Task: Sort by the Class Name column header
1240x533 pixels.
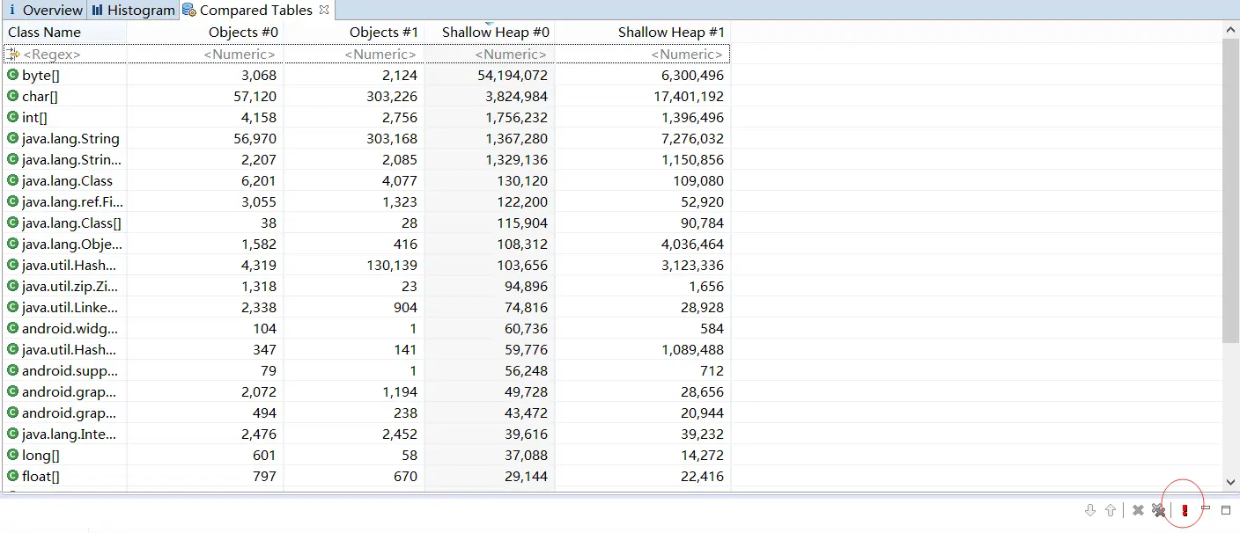Action: click(65, 32)
